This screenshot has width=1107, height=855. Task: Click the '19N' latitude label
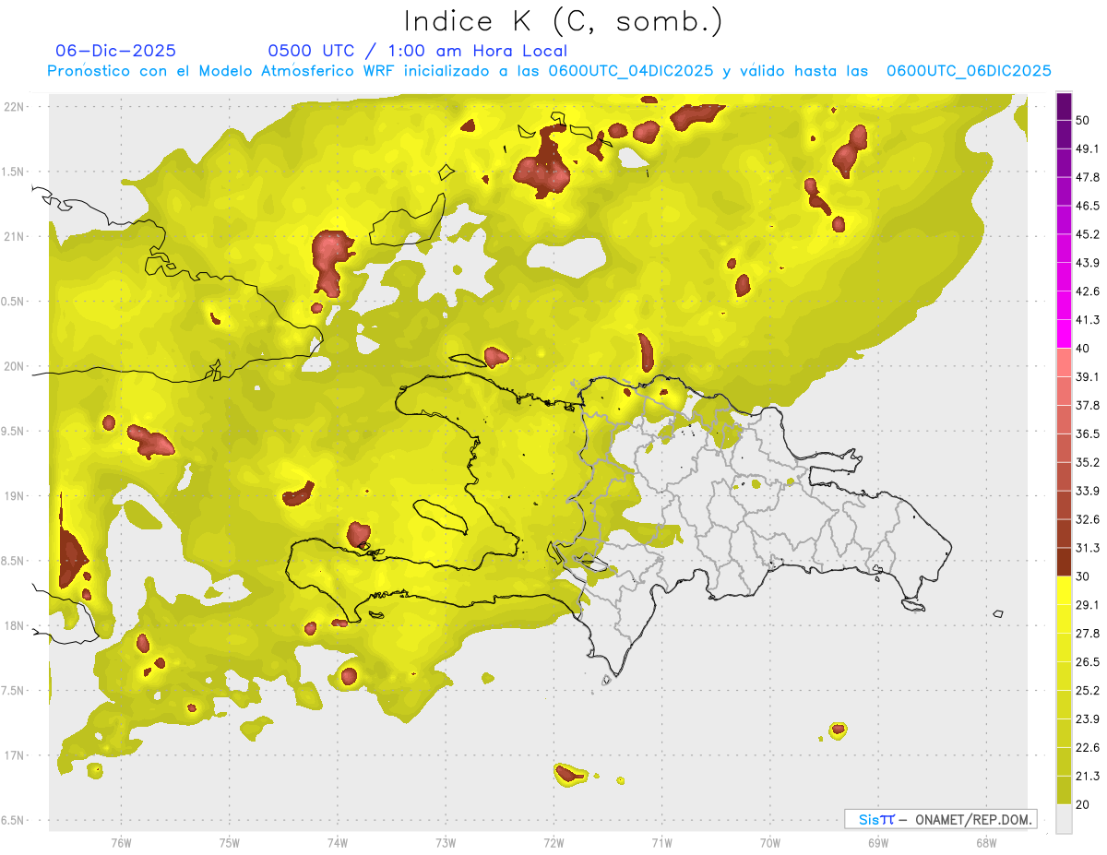click(14, 496)
